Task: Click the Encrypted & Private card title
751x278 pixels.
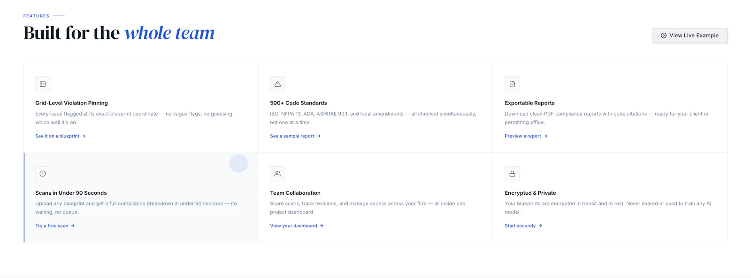Action: (x=530, y=193)
